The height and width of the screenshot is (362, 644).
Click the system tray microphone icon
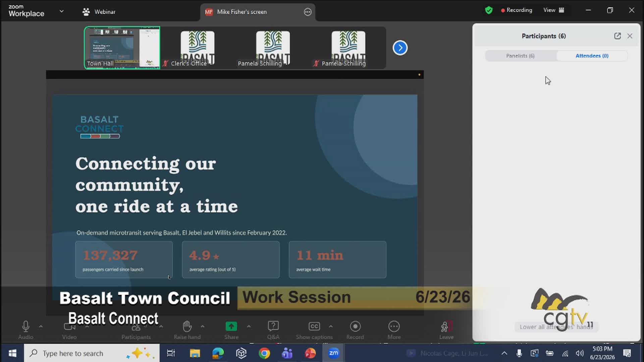pyautogui.click(x=519, y=353)
